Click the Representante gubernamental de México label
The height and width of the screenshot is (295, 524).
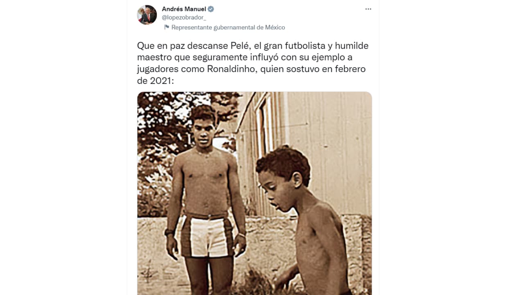pyautogui.click(x=228, y=27)
